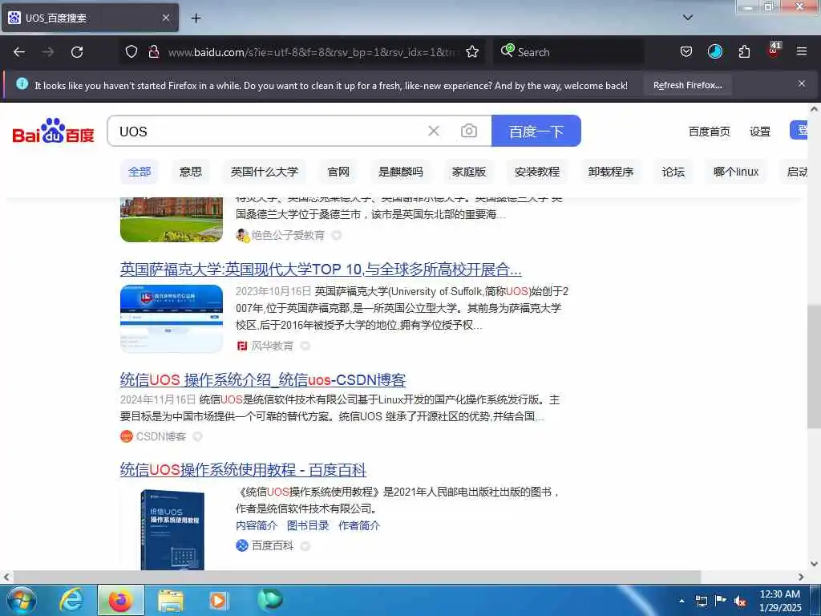
Task: Select the 卸载程序 suggestion tab
Action: (610, 172)
